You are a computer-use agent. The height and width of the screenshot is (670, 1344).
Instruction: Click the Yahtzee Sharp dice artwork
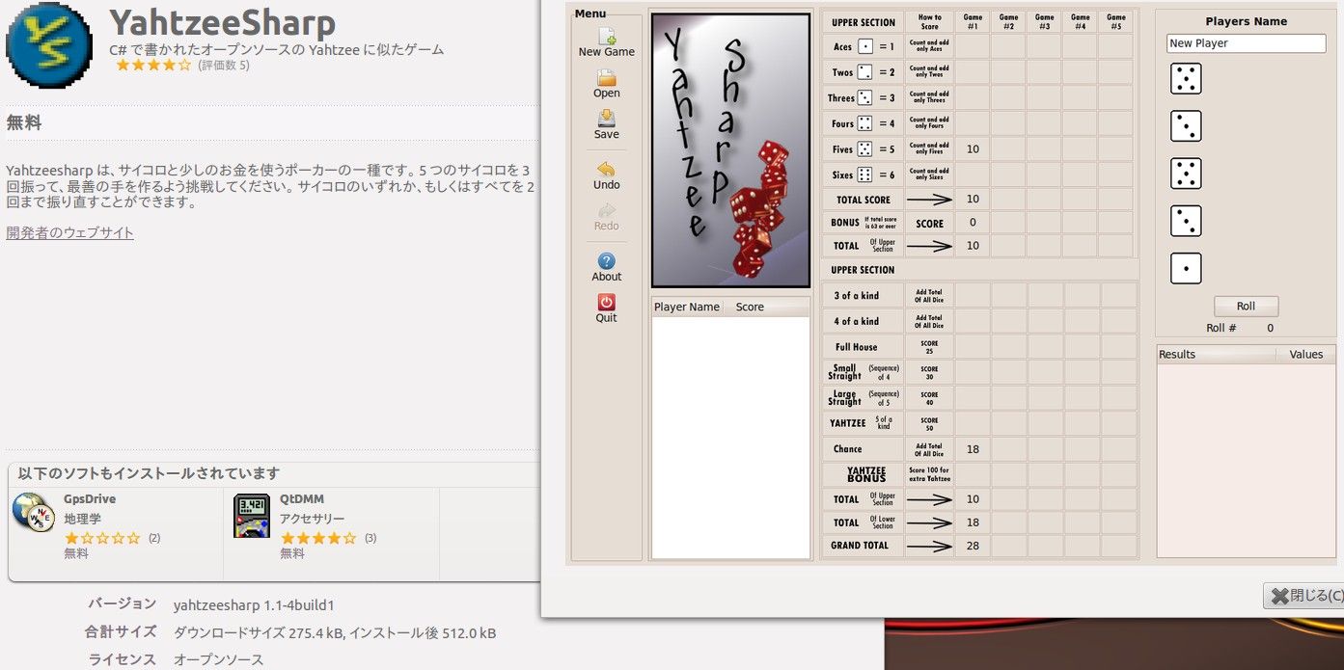730,149
